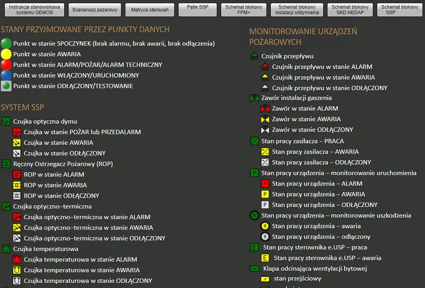
Task: Display the Schemat blokowy SSP
Action: [x=399, y=10]
